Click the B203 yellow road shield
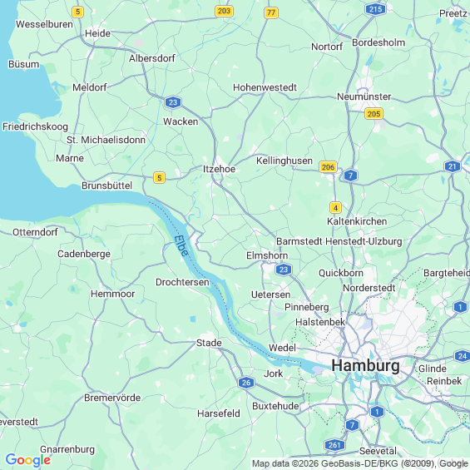Image resolution: width=470 pixels, height=470 pixels. (224, 11)
